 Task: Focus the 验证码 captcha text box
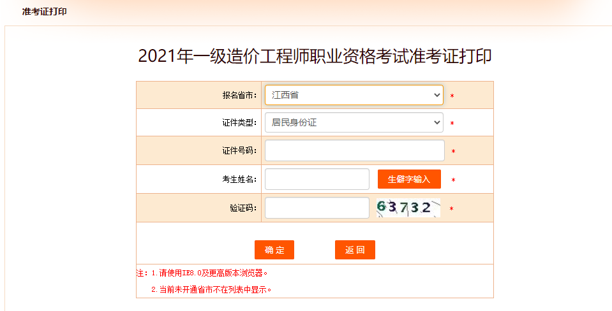(x=317, y=208)
